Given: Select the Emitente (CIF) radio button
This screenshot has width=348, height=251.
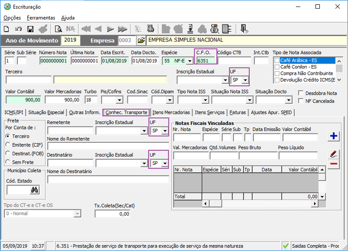Looking at the screenshot, I should pyautogui.click(x=8, y=145).
